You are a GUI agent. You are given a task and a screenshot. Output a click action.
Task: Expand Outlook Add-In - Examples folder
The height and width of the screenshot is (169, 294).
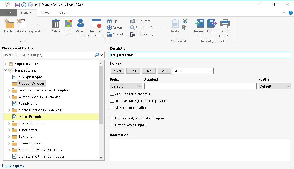(x=9, y=97)
